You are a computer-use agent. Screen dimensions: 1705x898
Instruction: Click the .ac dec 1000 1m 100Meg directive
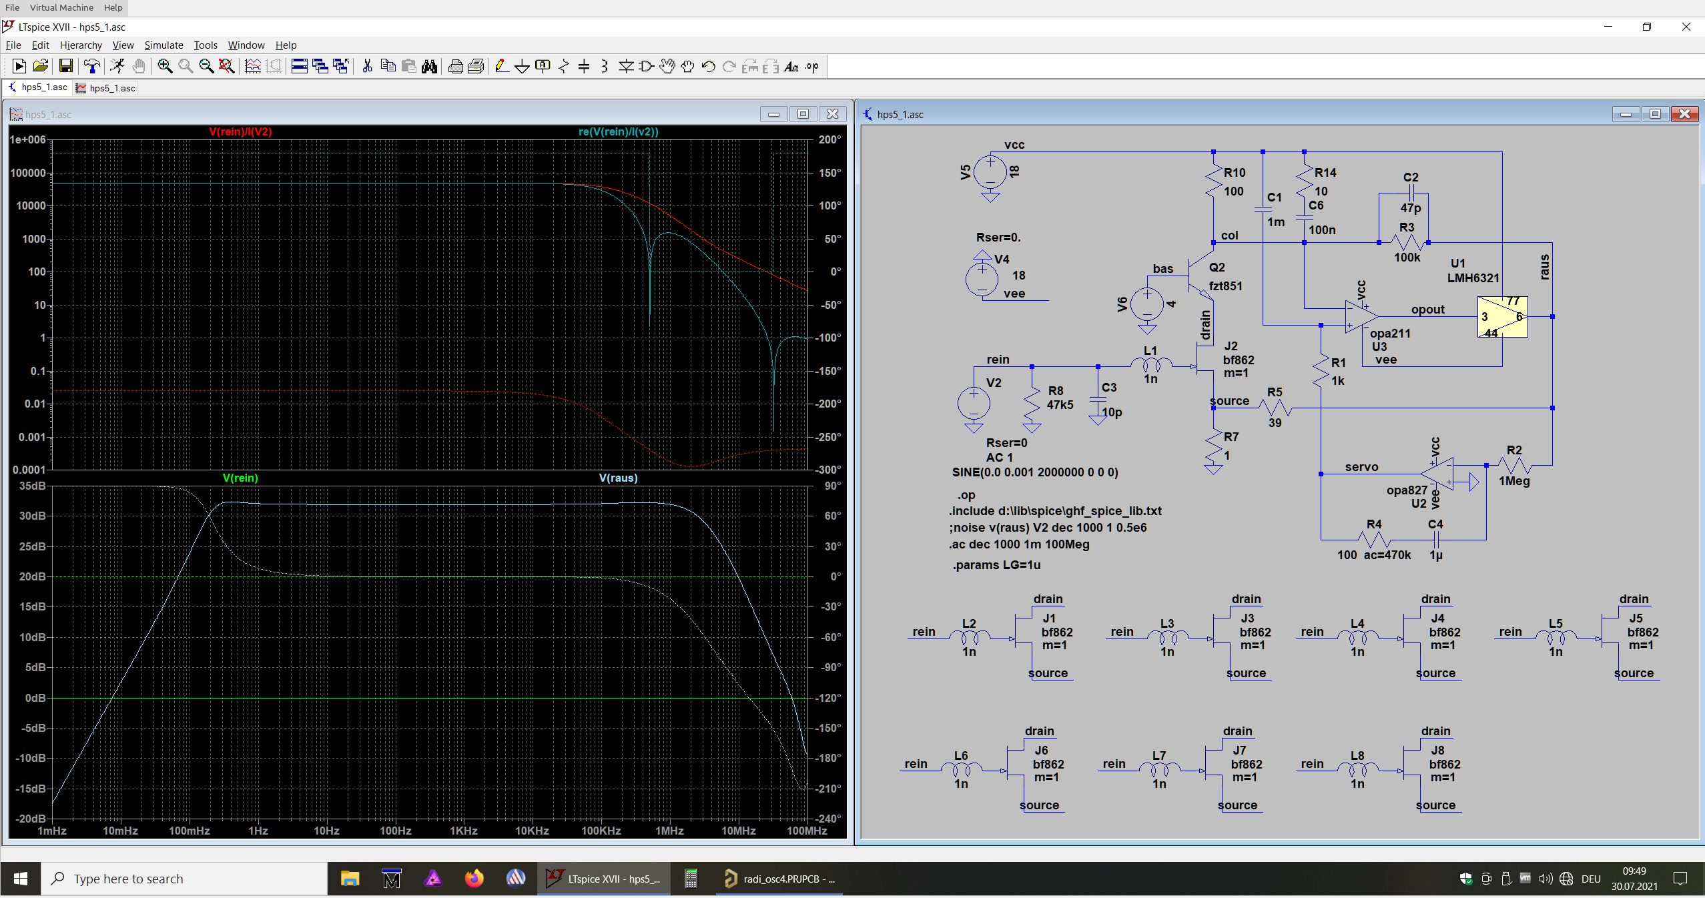1019,544
